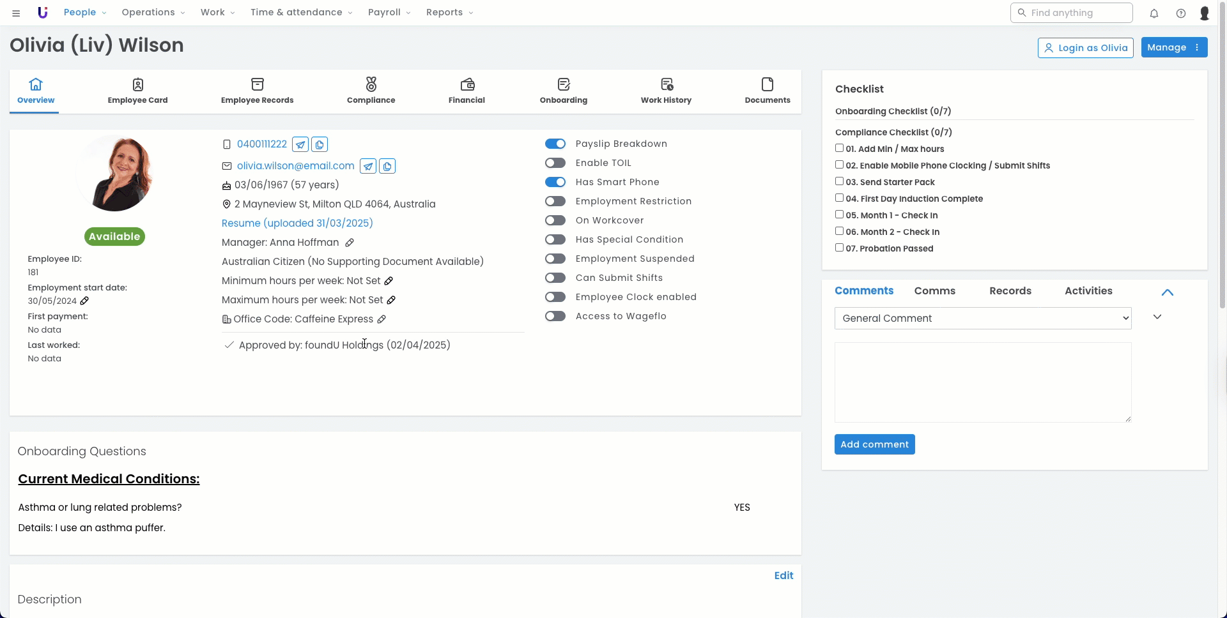Open the notifications bell icon
Viewport: 1227px width, 618px height.
pyautogui.click(x=1154, y=13)
